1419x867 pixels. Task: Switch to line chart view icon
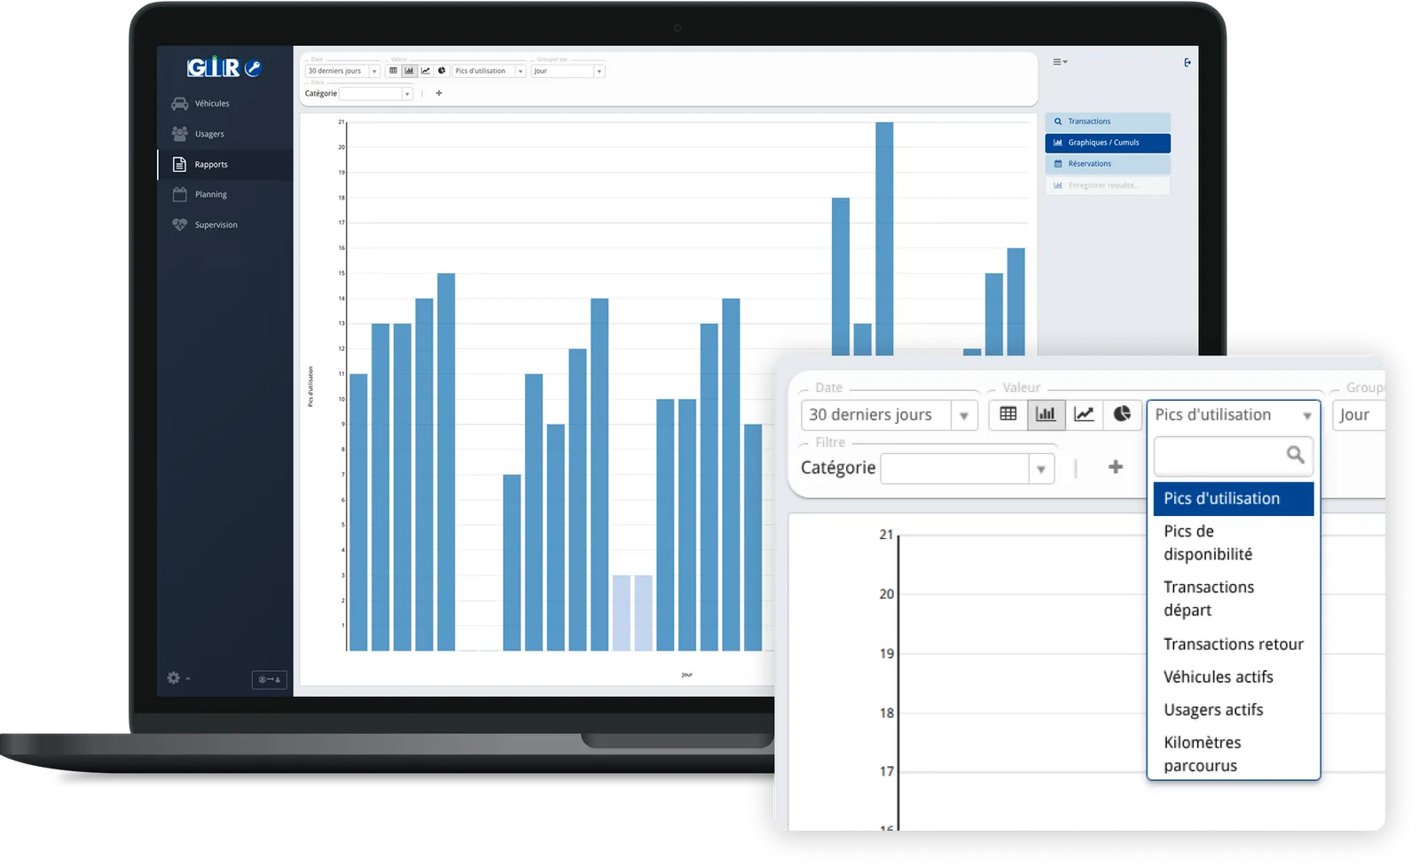pos(1084,414)
